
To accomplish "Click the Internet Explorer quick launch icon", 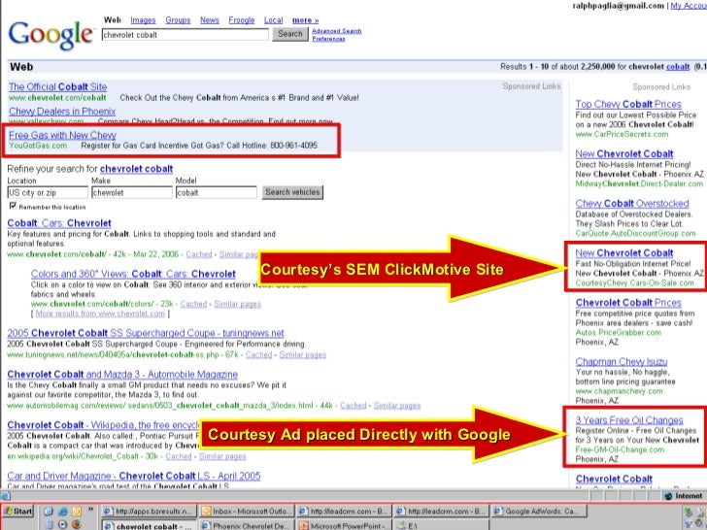I will tap(63, 512).
